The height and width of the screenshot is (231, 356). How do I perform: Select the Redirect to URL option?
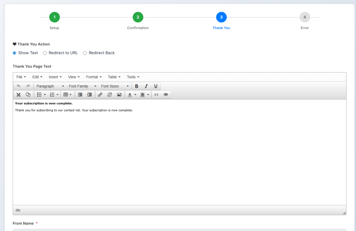(x=45, y=53)
